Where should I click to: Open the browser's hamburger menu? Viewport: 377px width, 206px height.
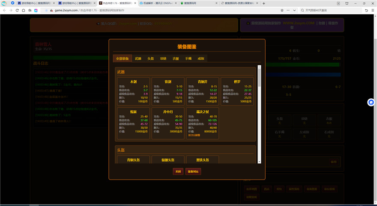tap(373, 10)
